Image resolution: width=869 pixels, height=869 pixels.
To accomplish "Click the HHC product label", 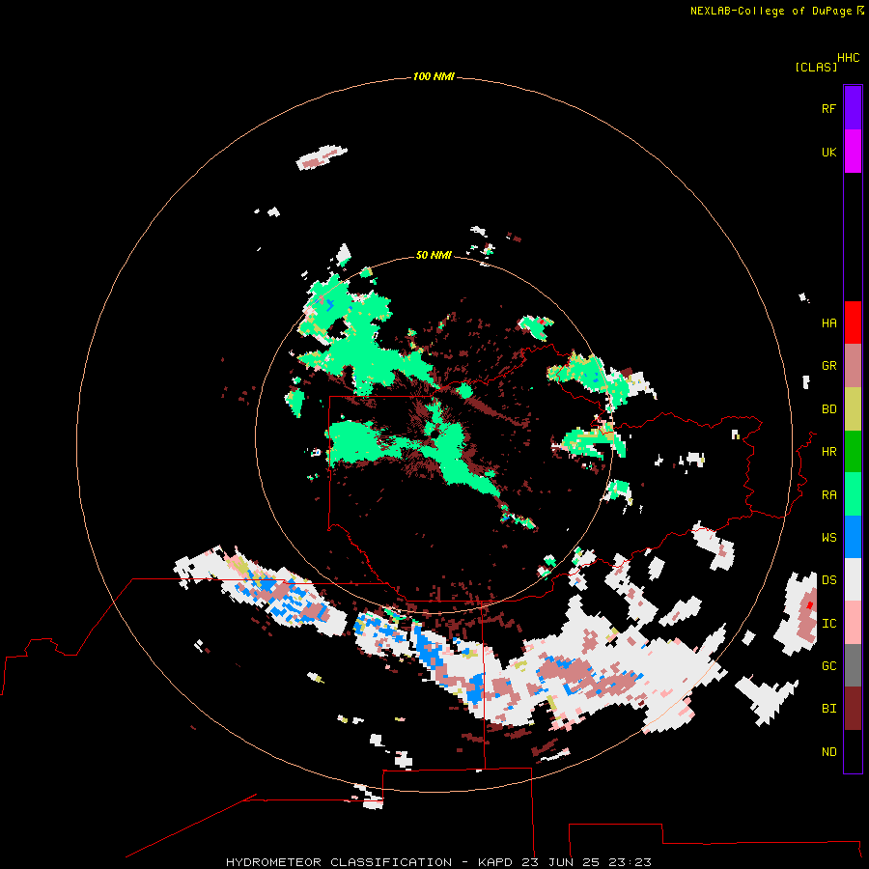I will [x=849, y=58].
